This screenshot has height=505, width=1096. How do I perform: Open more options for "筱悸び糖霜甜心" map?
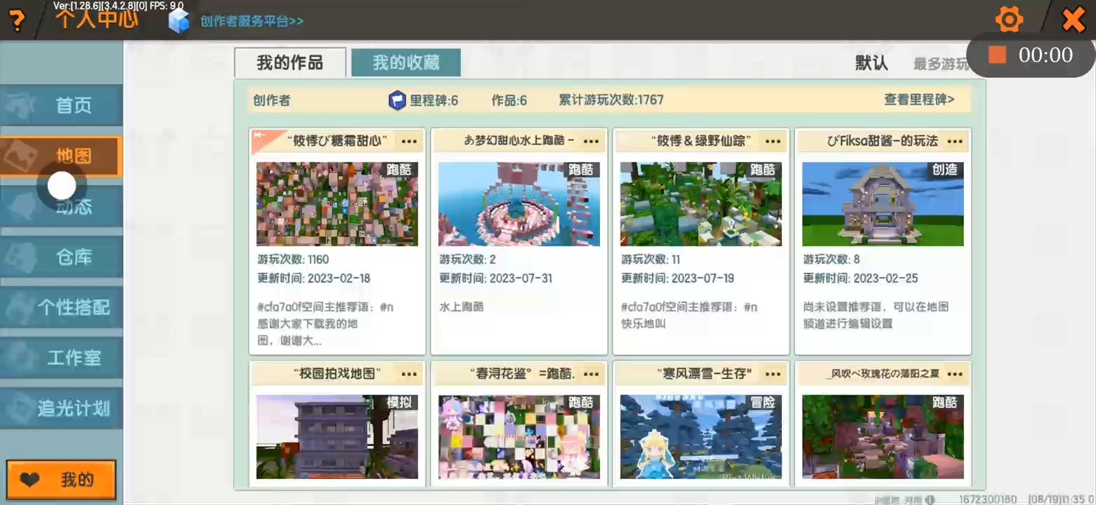[x=409, y=141]
